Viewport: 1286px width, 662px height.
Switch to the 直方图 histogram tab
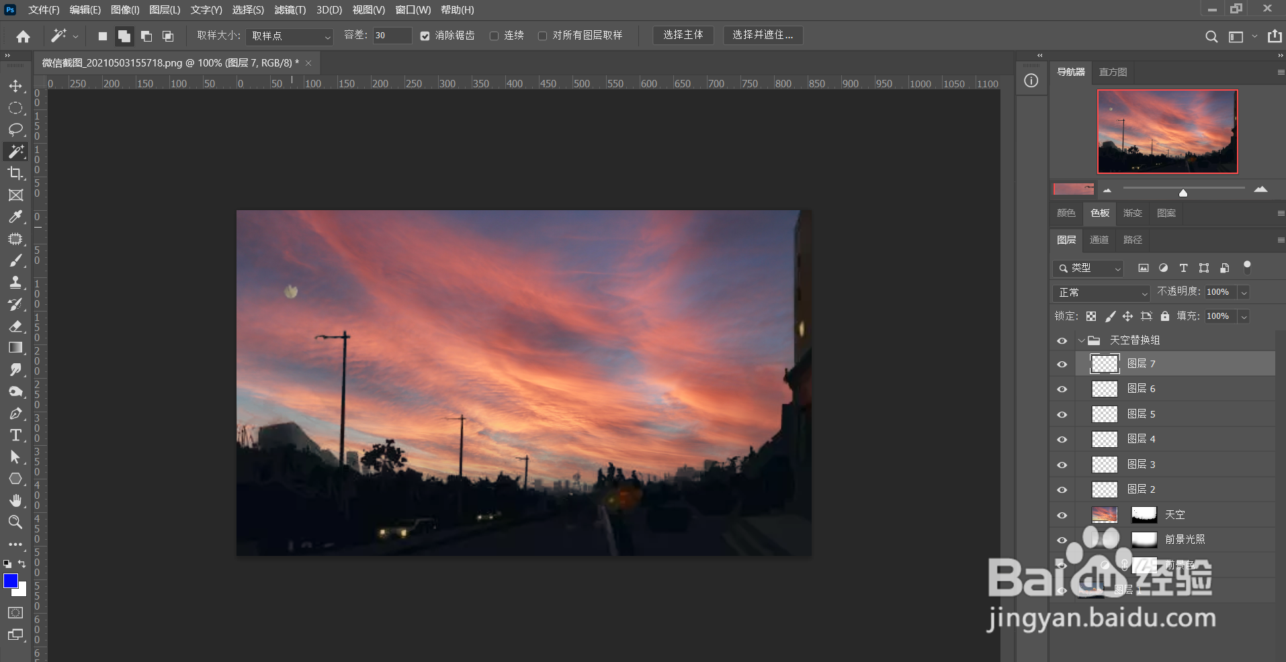(x=1113, y=72)
